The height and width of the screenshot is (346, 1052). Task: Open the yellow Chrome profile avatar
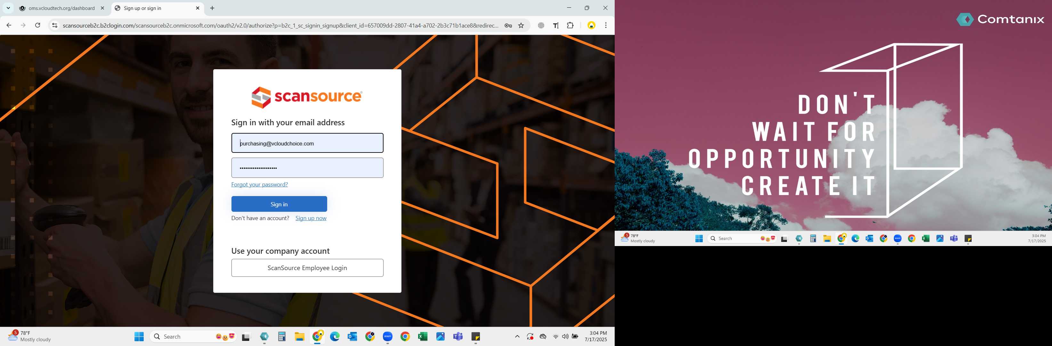point(591,25)
